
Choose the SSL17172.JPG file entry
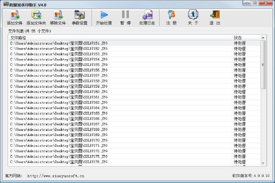point(59,151)
